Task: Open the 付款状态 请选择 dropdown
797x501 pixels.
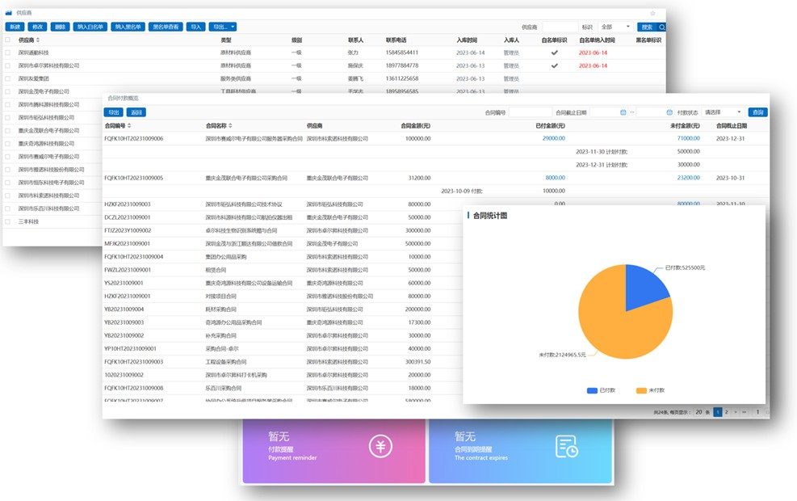Action: [x=723, y=112]
